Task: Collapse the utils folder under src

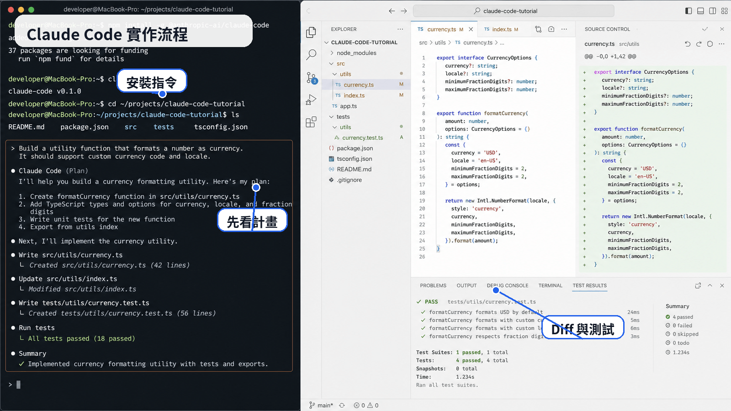Action: coord(335,74)
